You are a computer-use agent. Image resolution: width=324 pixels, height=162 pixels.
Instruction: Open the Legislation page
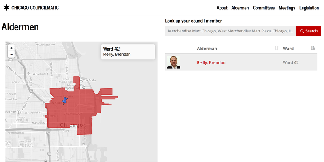click(309, 8)
